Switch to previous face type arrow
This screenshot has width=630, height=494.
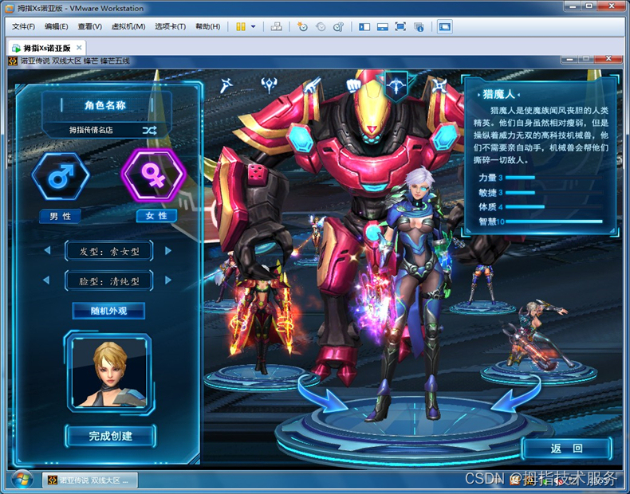click(46, 280)
